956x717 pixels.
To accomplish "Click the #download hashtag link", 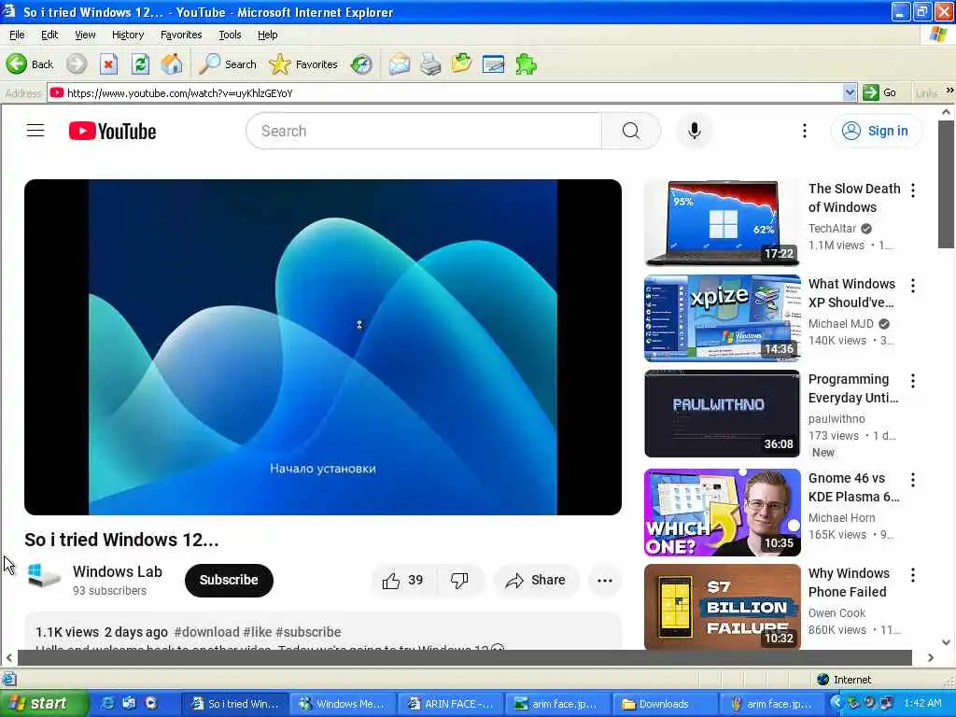I will tap(206, 632).
